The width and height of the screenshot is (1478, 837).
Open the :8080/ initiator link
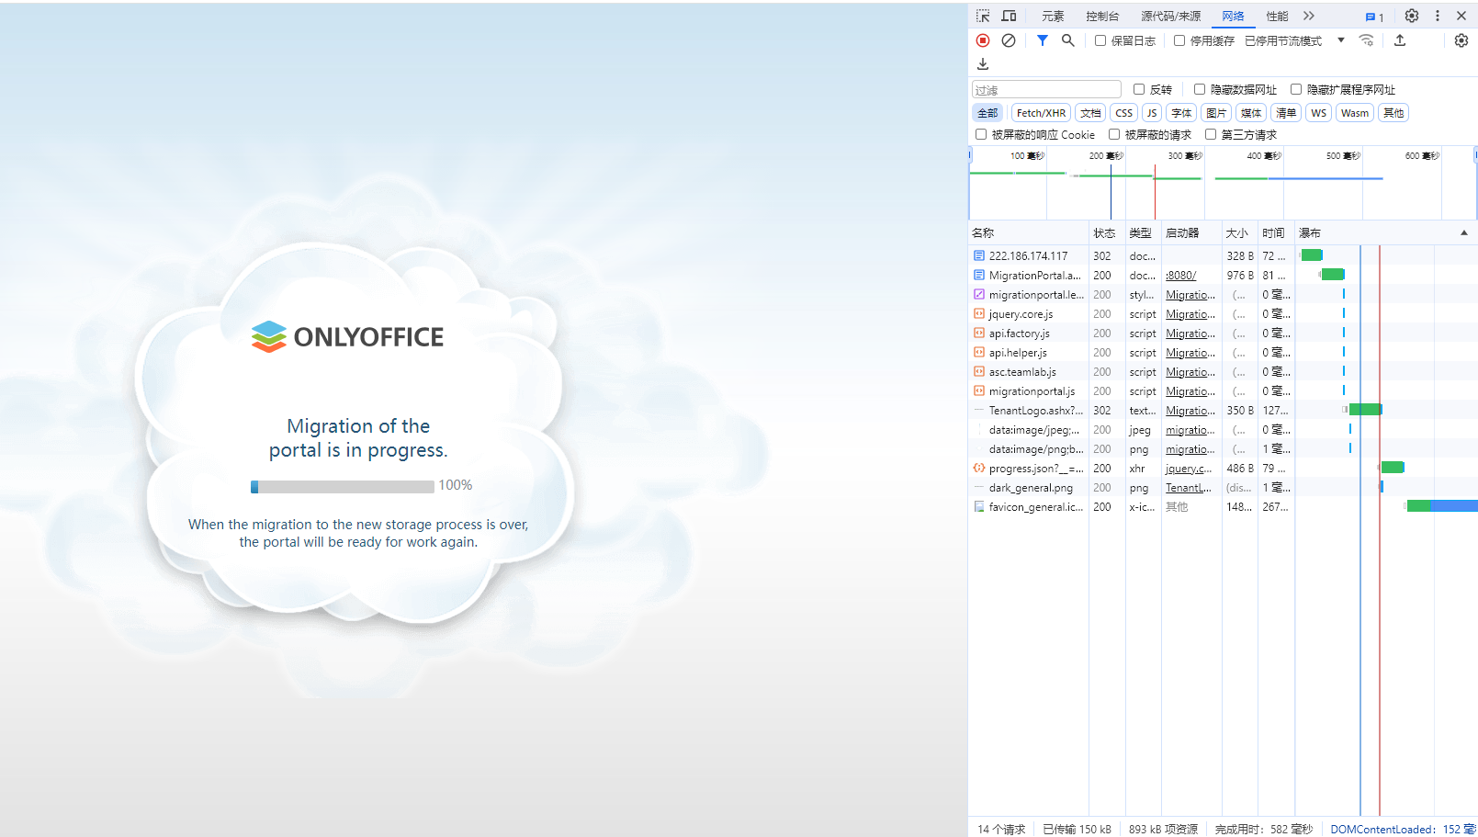1180,275
